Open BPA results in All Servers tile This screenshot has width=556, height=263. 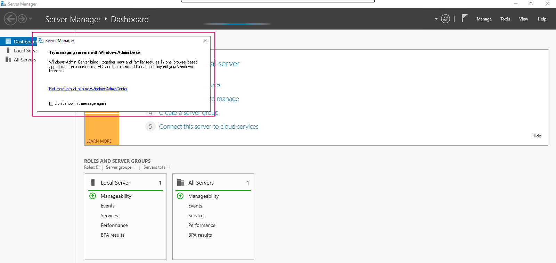click(200, 235)
